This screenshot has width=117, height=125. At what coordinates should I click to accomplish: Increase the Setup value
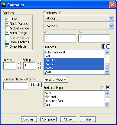tap(39, 64)
